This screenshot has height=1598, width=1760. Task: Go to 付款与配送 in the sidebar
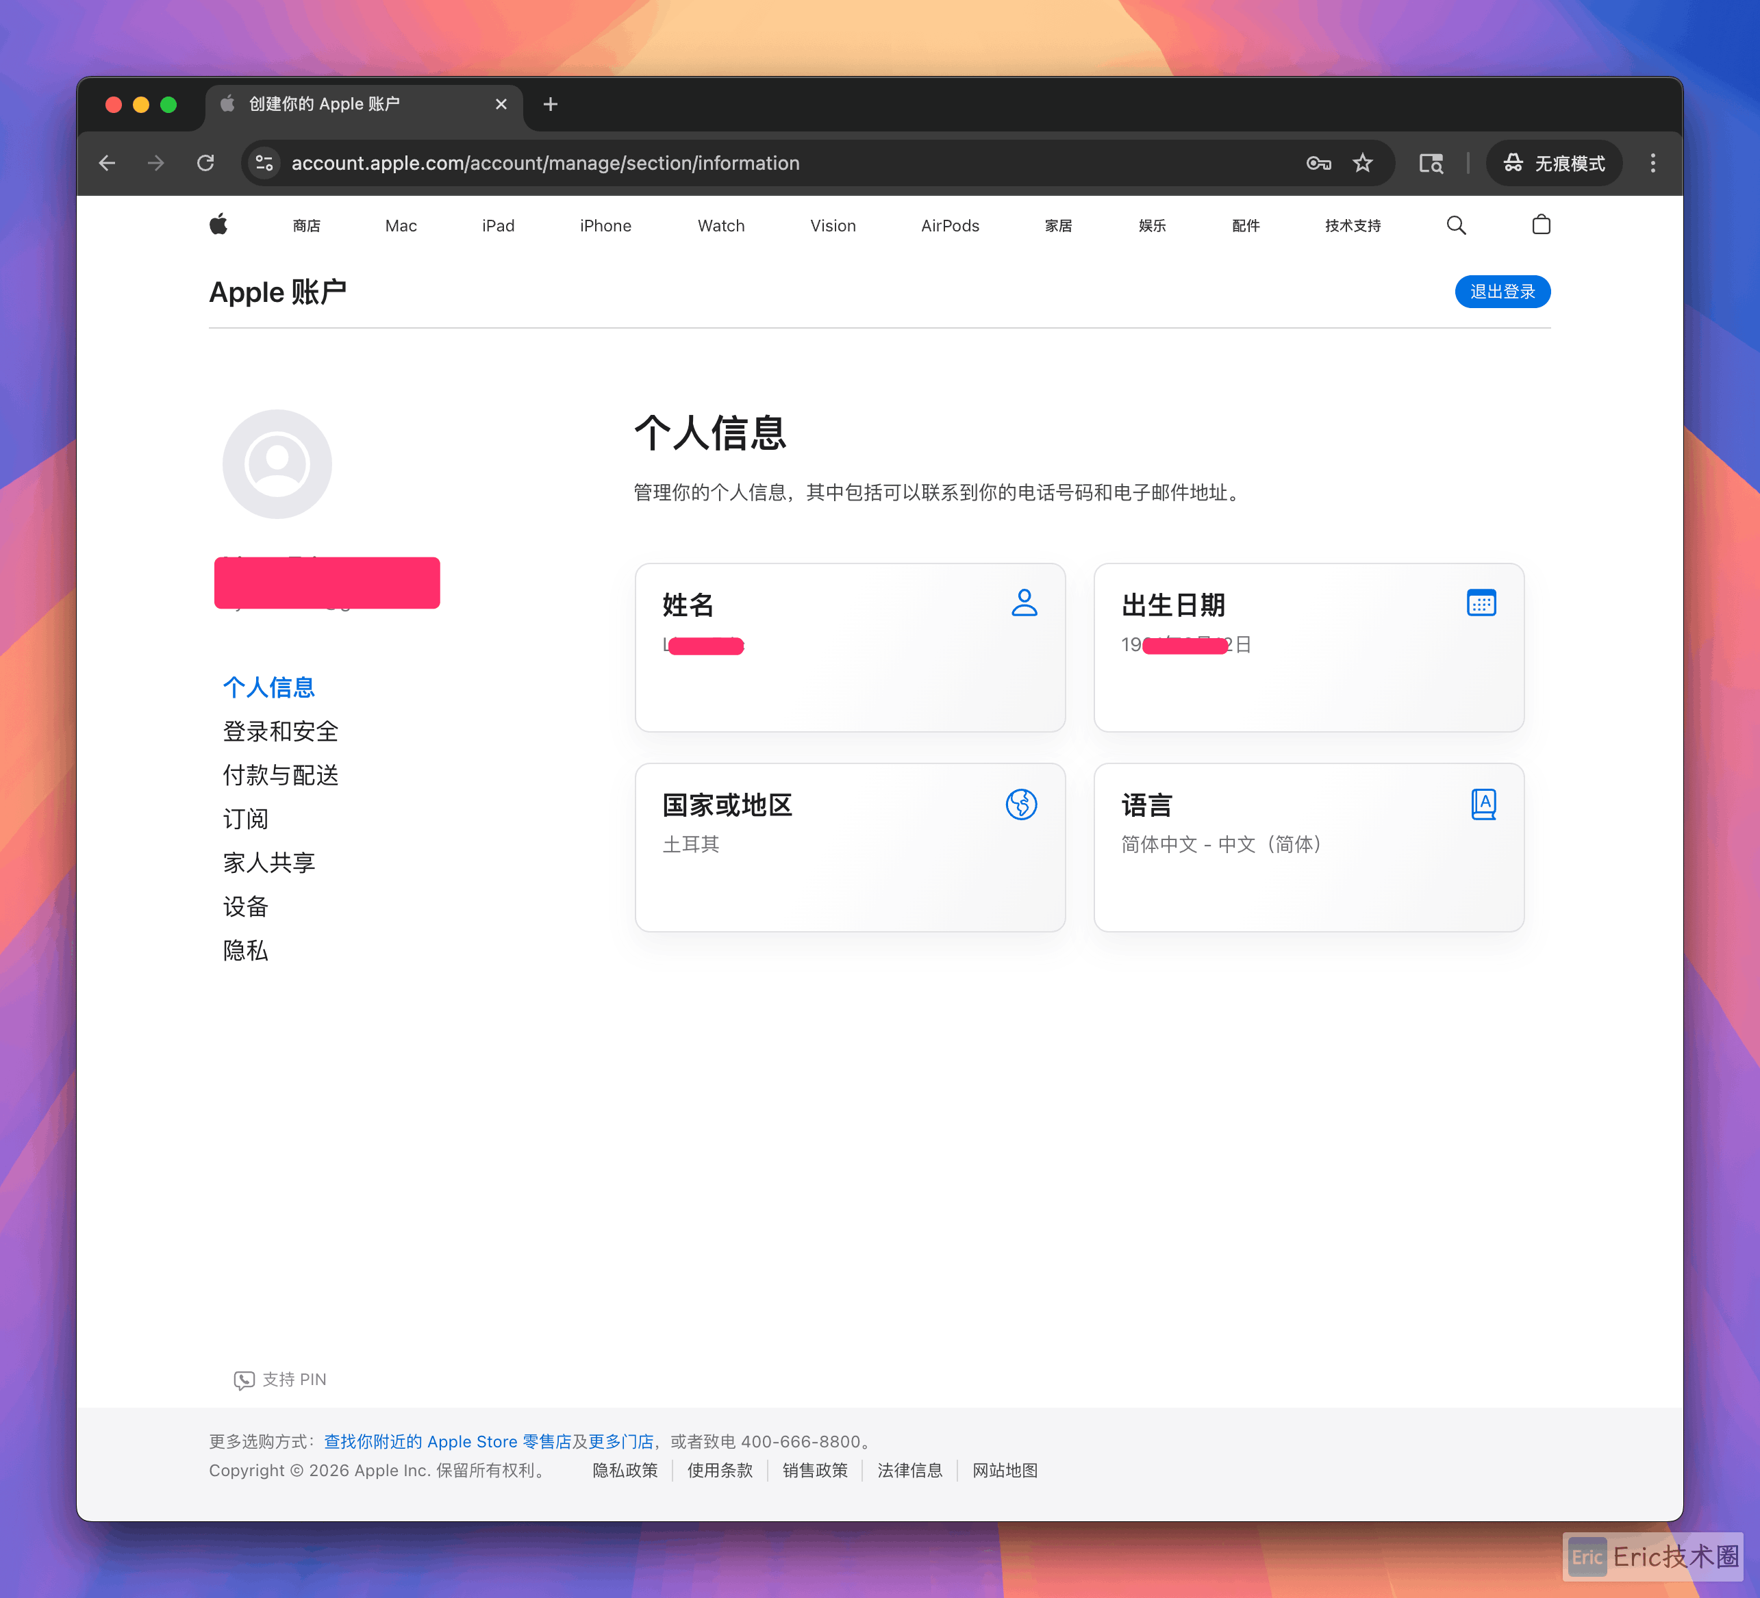[x=280, y=775]
